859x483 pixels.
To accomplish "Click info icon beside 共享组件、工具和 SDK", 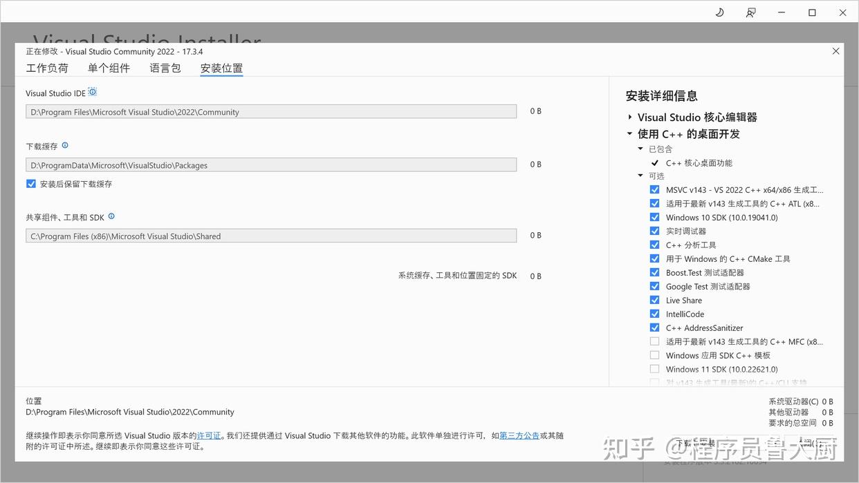I will (111, 216).
